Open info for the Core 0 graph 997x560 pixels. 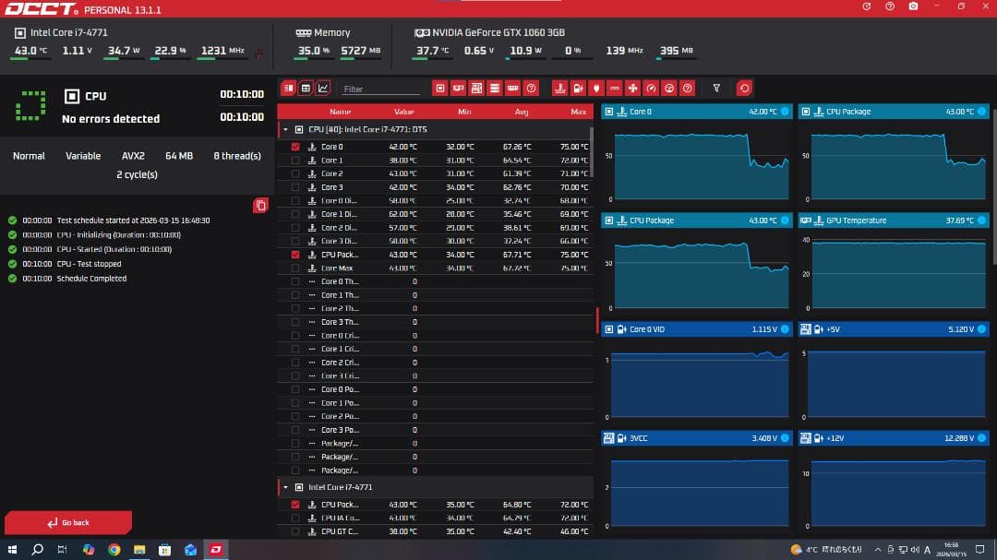tap(785, 112)
